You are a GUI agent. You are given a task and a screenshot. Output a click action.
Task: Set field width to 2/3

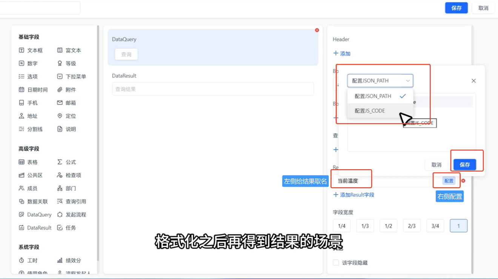click(x=412, y=226)
